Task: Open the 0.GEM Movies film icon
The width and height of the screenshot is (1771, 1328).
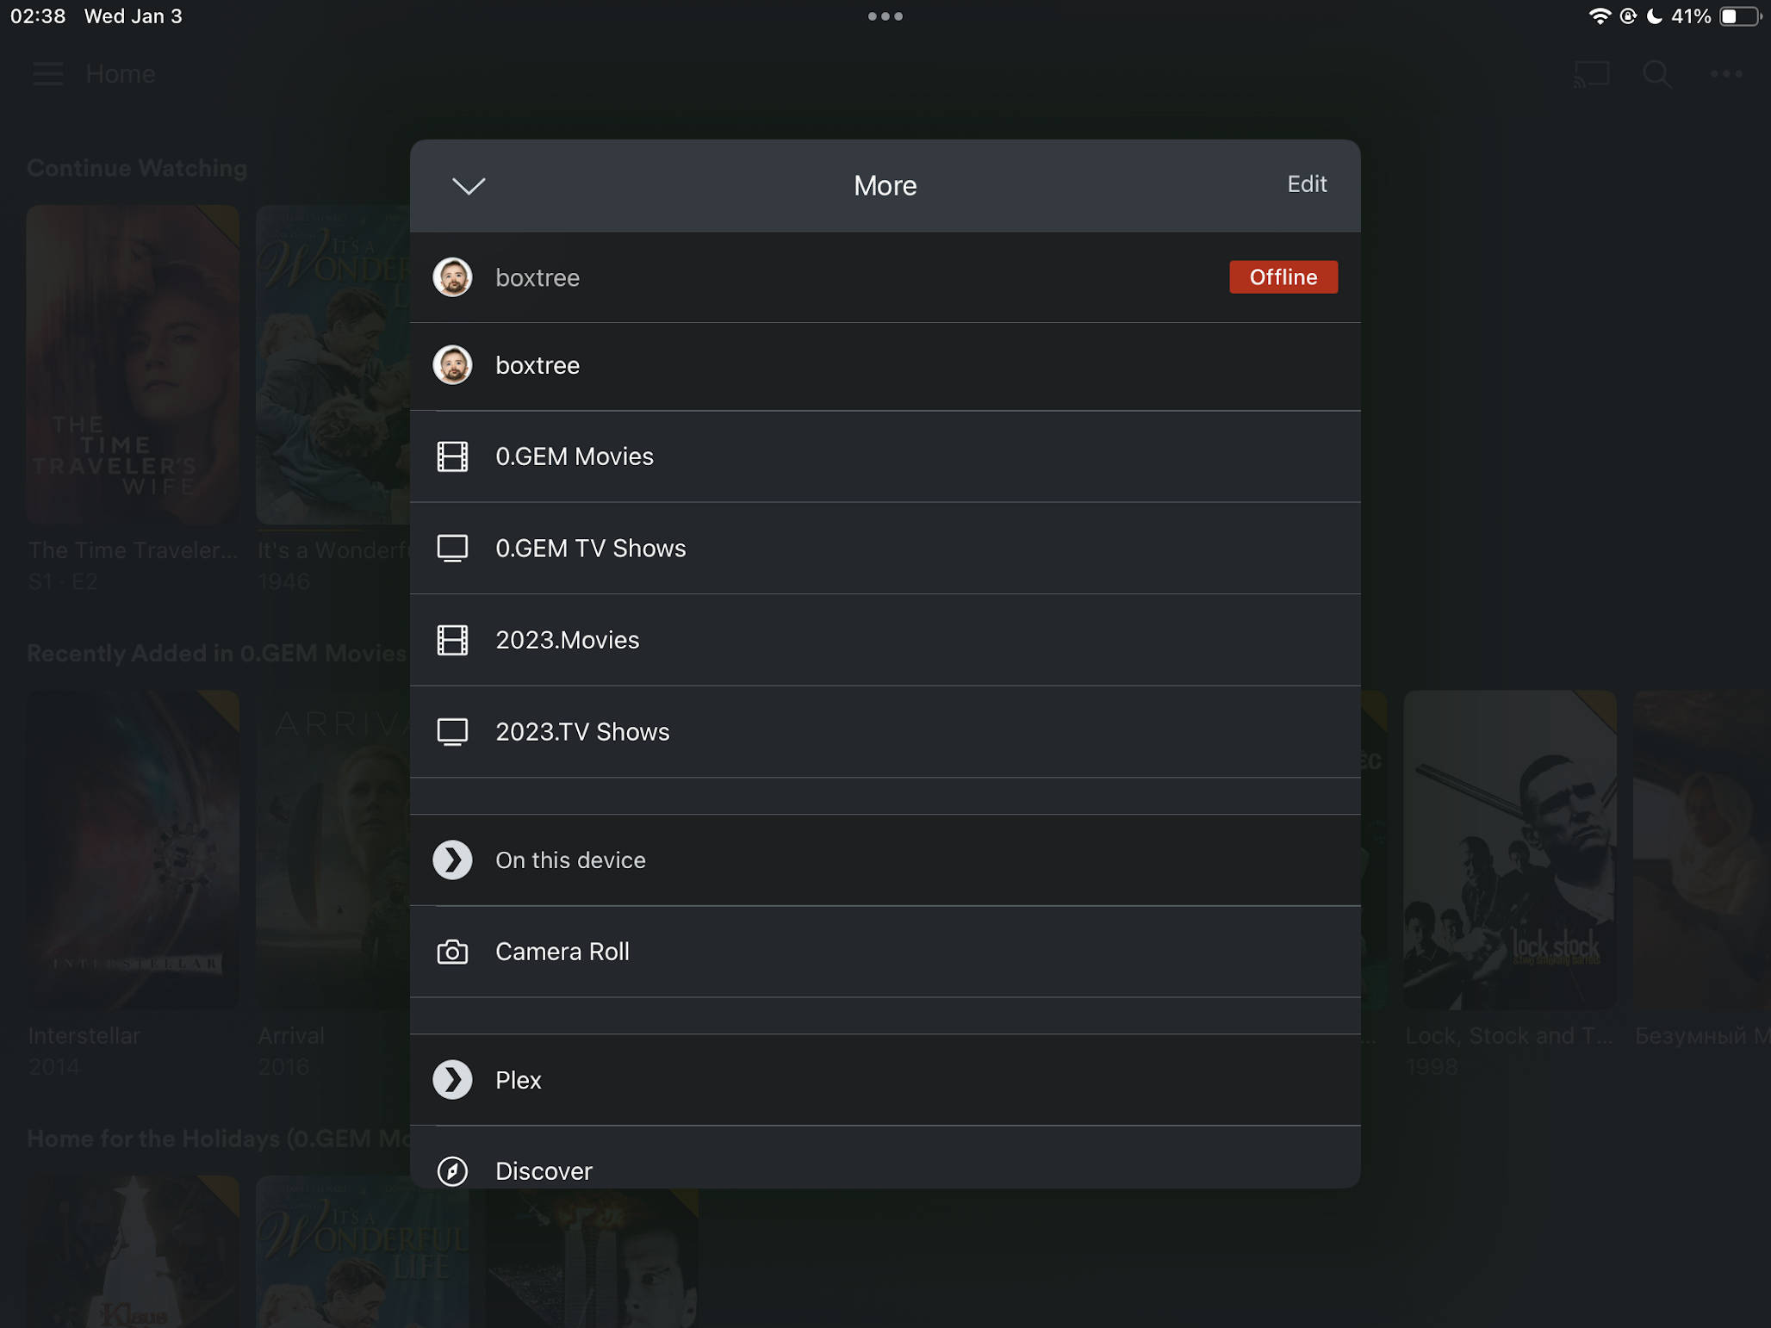Action: 452,456
